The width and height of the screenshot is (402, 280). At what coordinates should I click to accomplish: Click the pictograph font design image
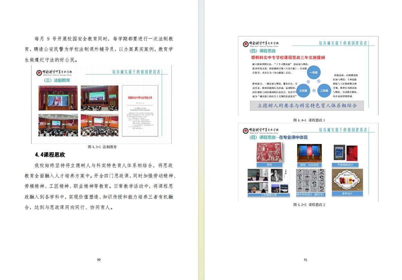[x=310, y=181]
